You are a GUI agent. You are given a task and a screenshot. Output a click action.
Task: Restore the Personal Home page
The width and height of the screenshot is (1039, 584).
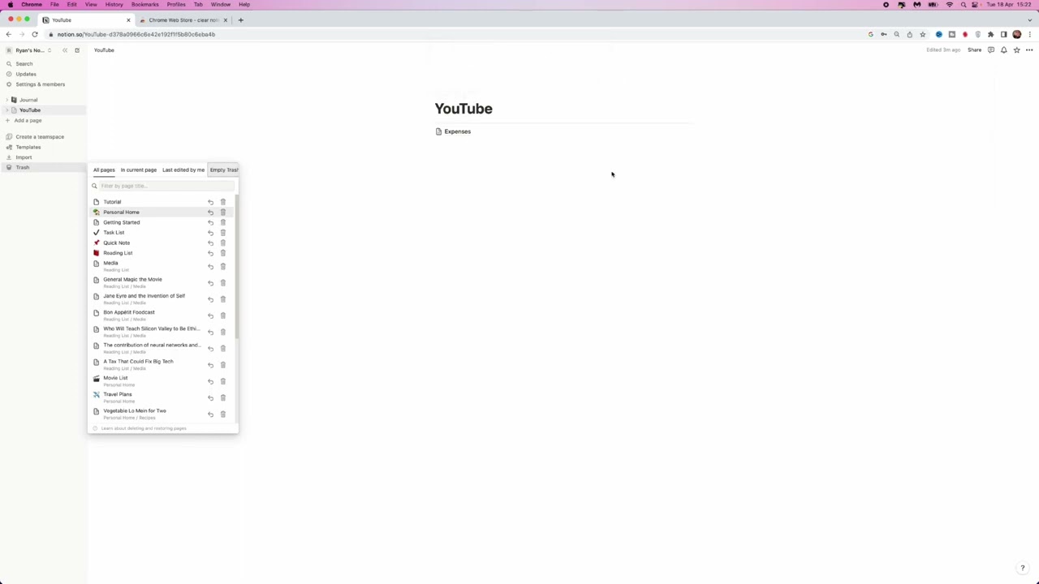tap(210, 213)
